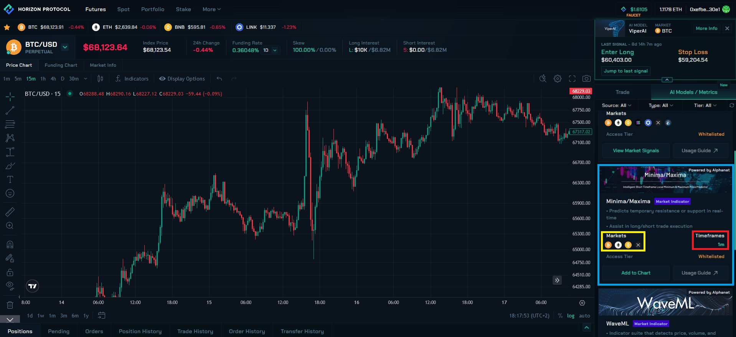This screenshot has width=736, height=337.
Task: Choose the brush drawing tool
Action: [10, 166]
